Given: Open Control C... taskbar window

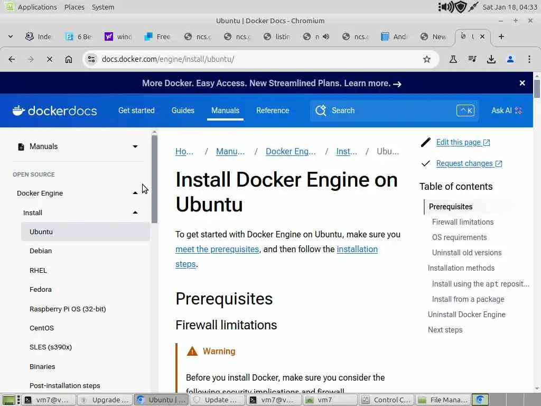Looking at the screenshot, I should tap(387, 400).
